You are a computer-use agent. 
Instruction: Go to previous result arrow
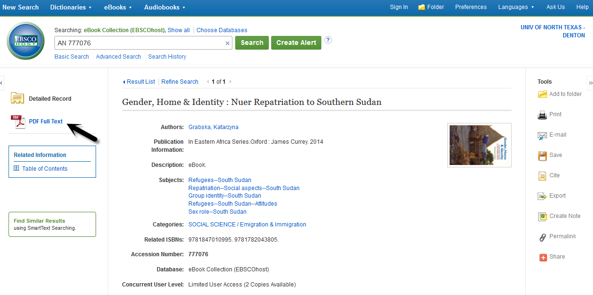coord(208,82)
